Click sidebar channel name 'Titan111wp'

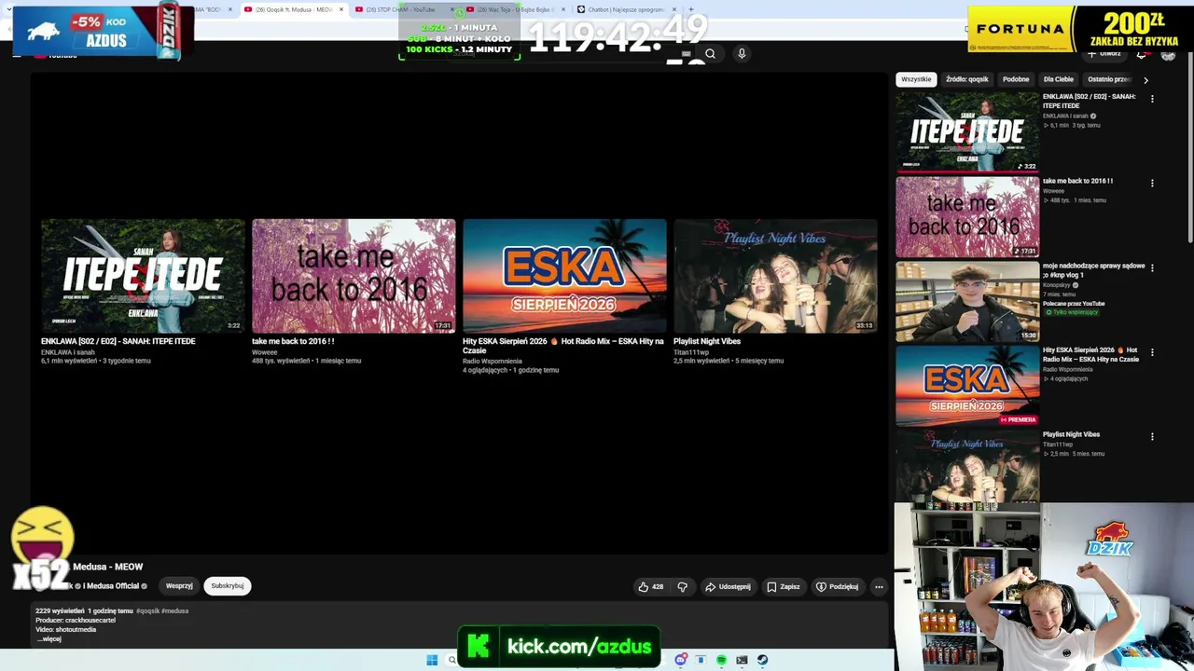pyautogui.click(x=1056, y=445)
